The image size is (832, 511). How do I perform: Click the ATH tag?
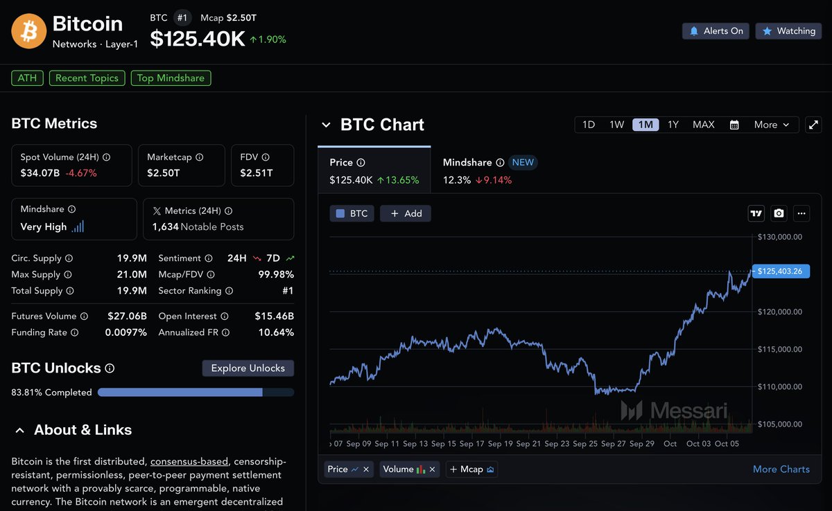click(x=28, y=78)
